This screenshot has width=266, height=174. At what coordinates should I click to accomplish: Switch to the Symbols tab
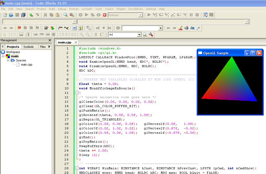click(x=29, y=47)
